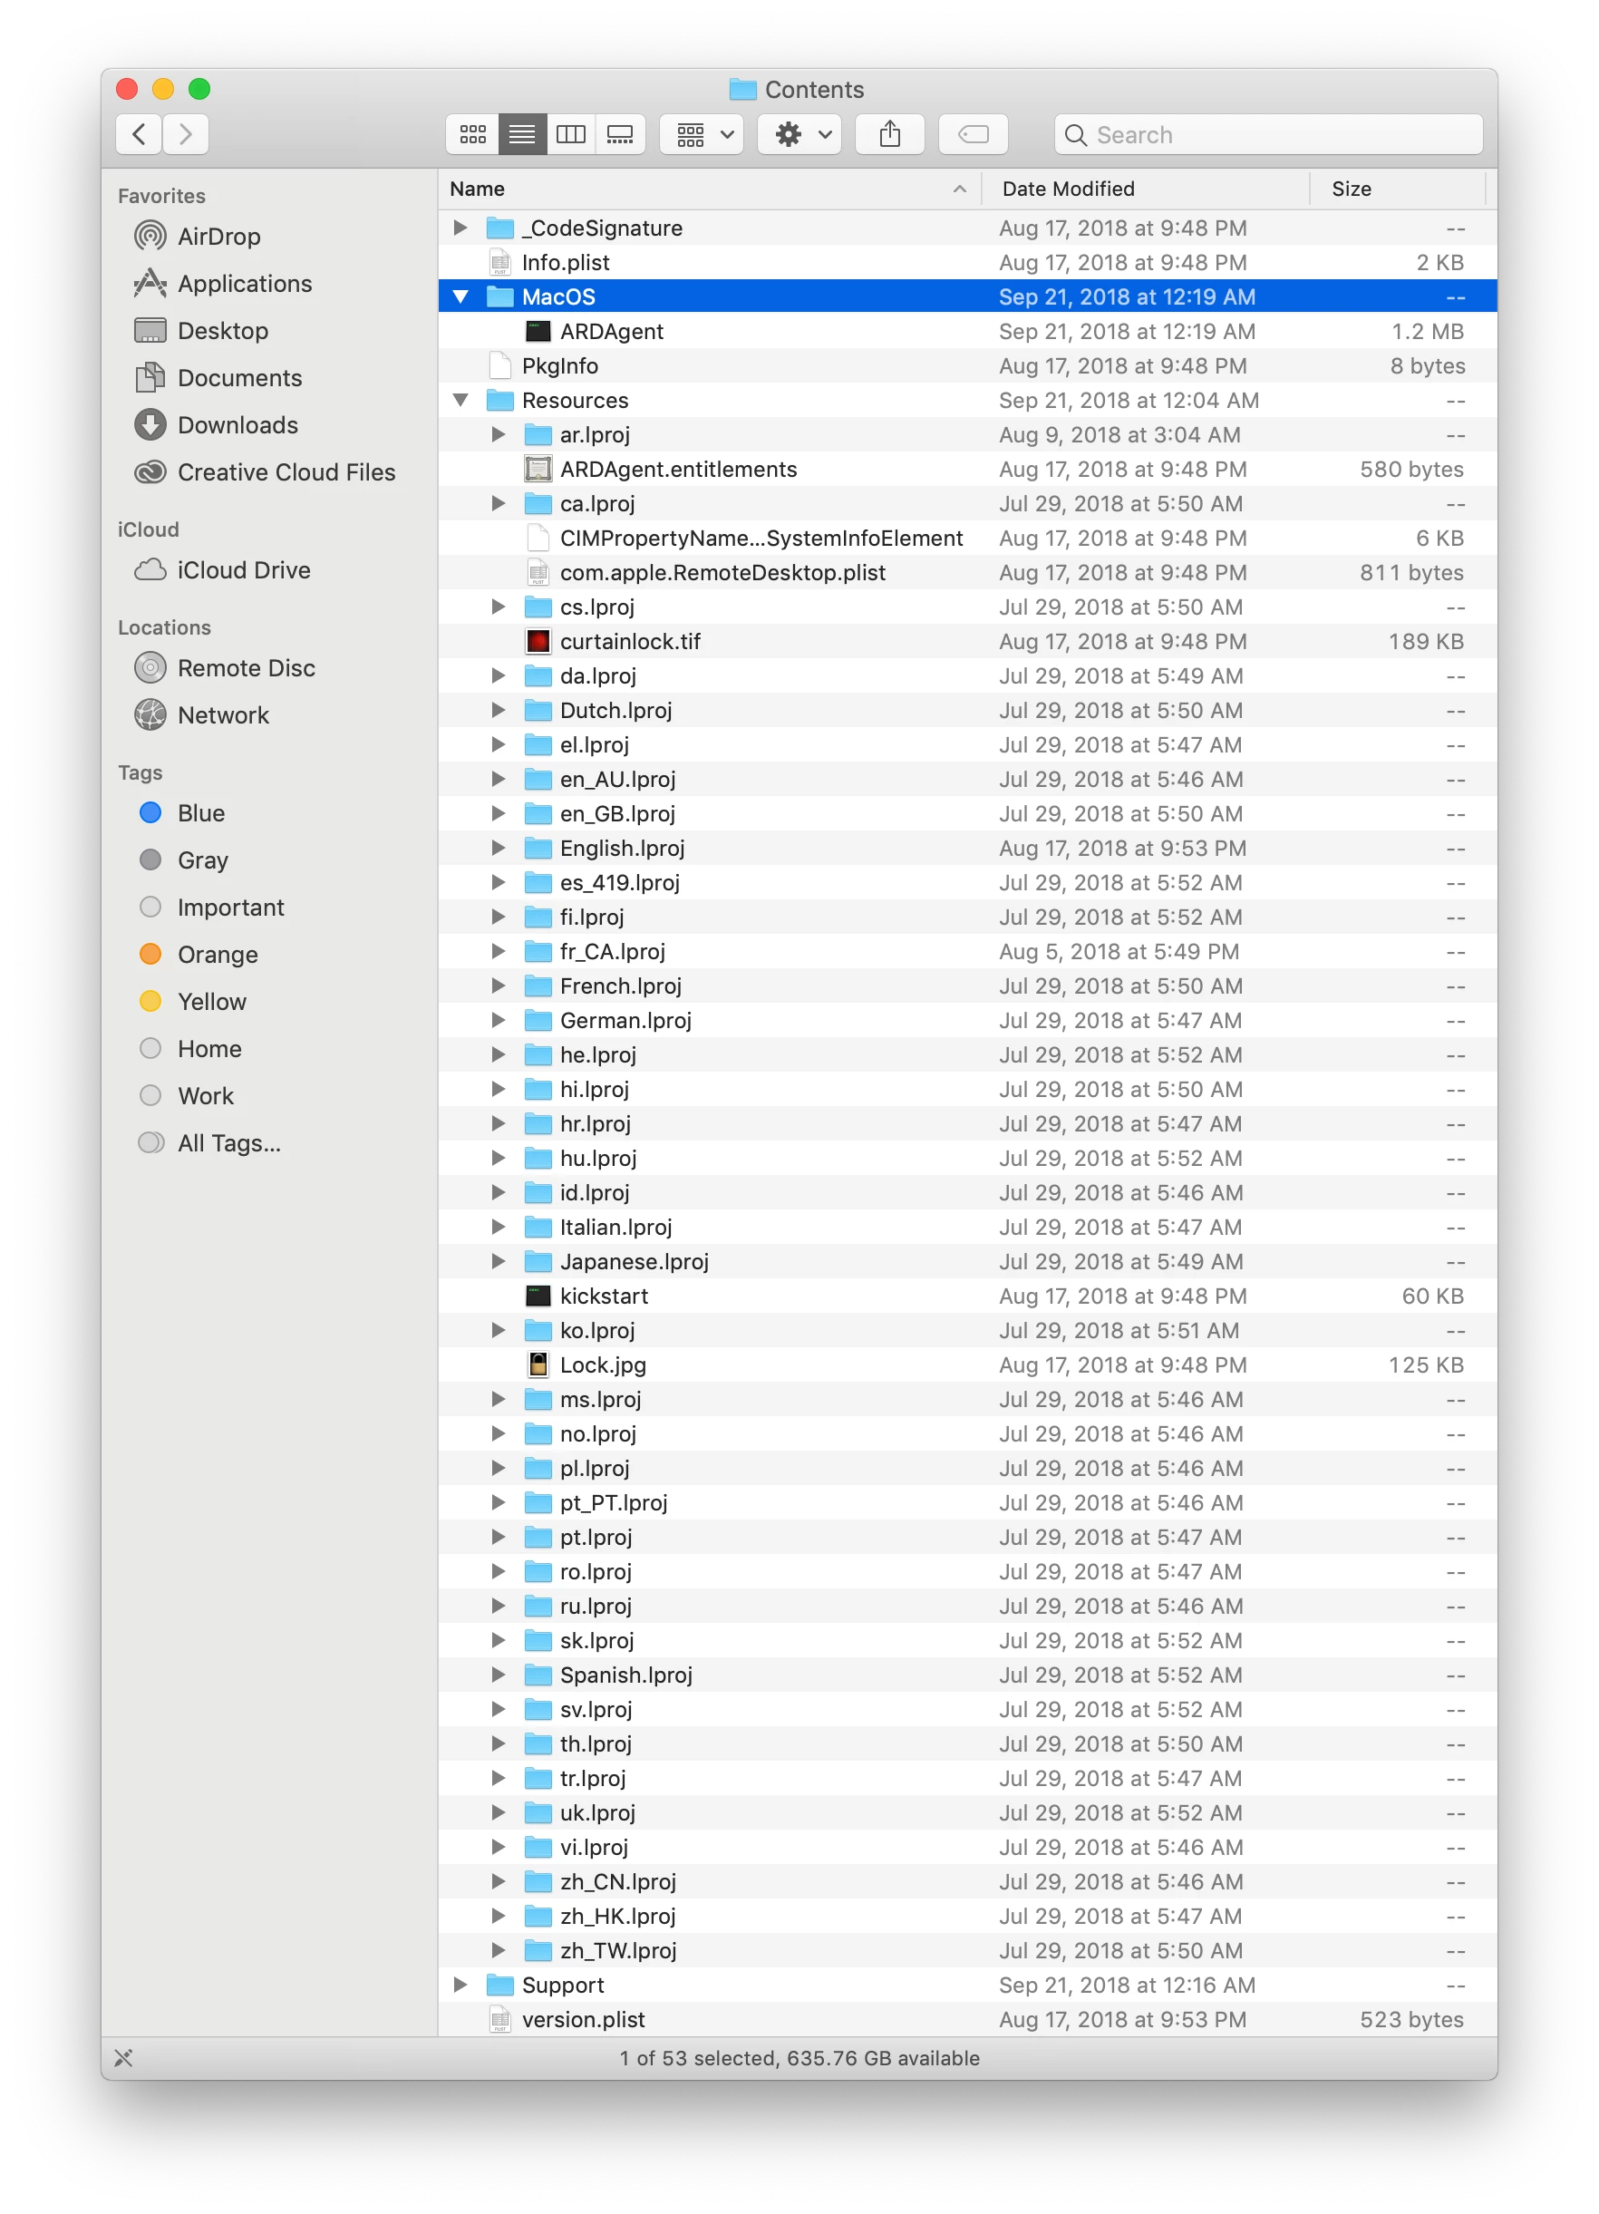Expand the English.lproj folder

(x=498, y=849)
